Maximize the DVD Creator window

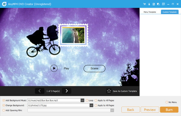click(x=173, y=4)
